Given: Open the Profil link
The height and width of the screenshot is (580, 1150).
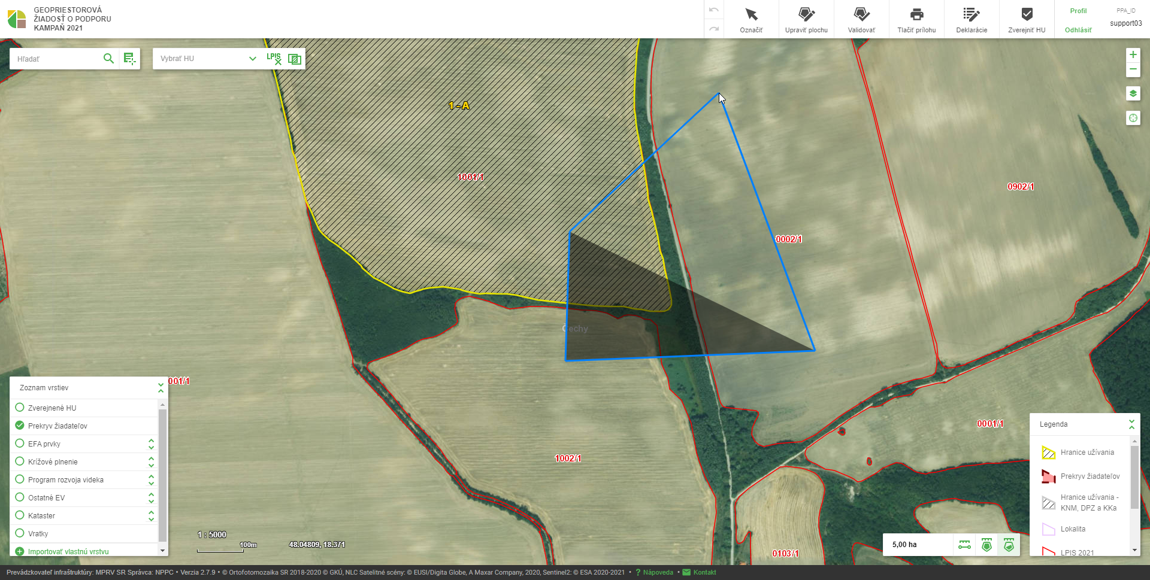Looking at the screenshot, I should click(1078, 11).
